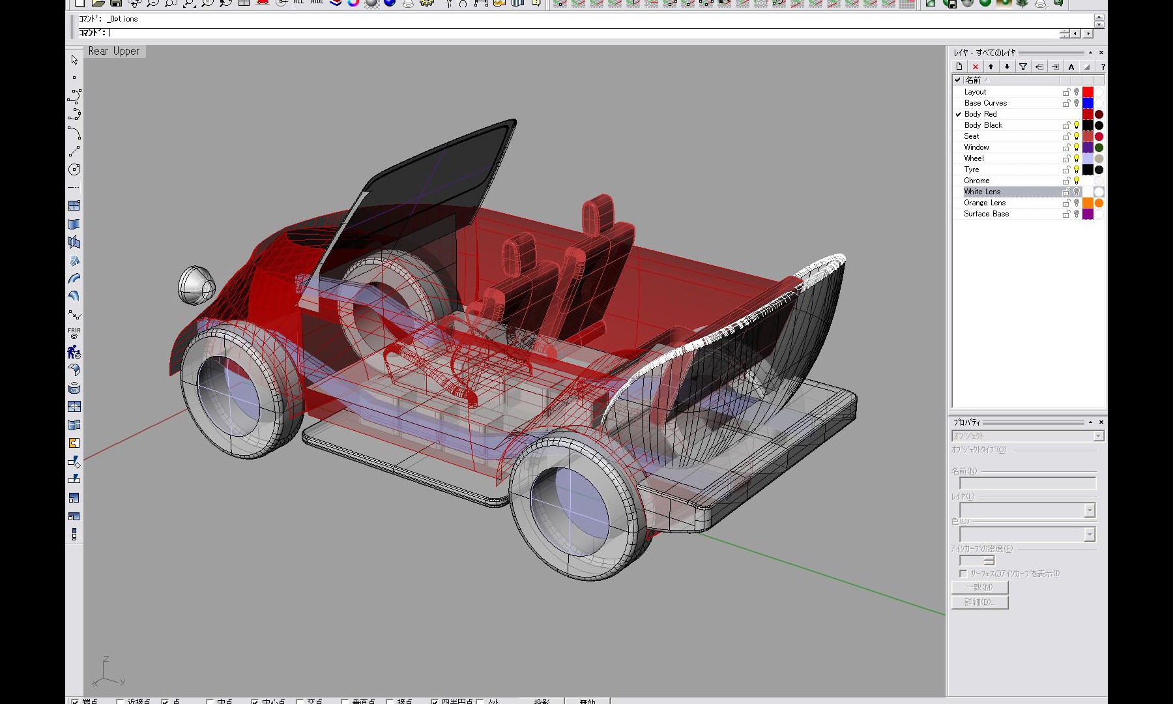Select the Orange Lens layer

pos(985,203)
